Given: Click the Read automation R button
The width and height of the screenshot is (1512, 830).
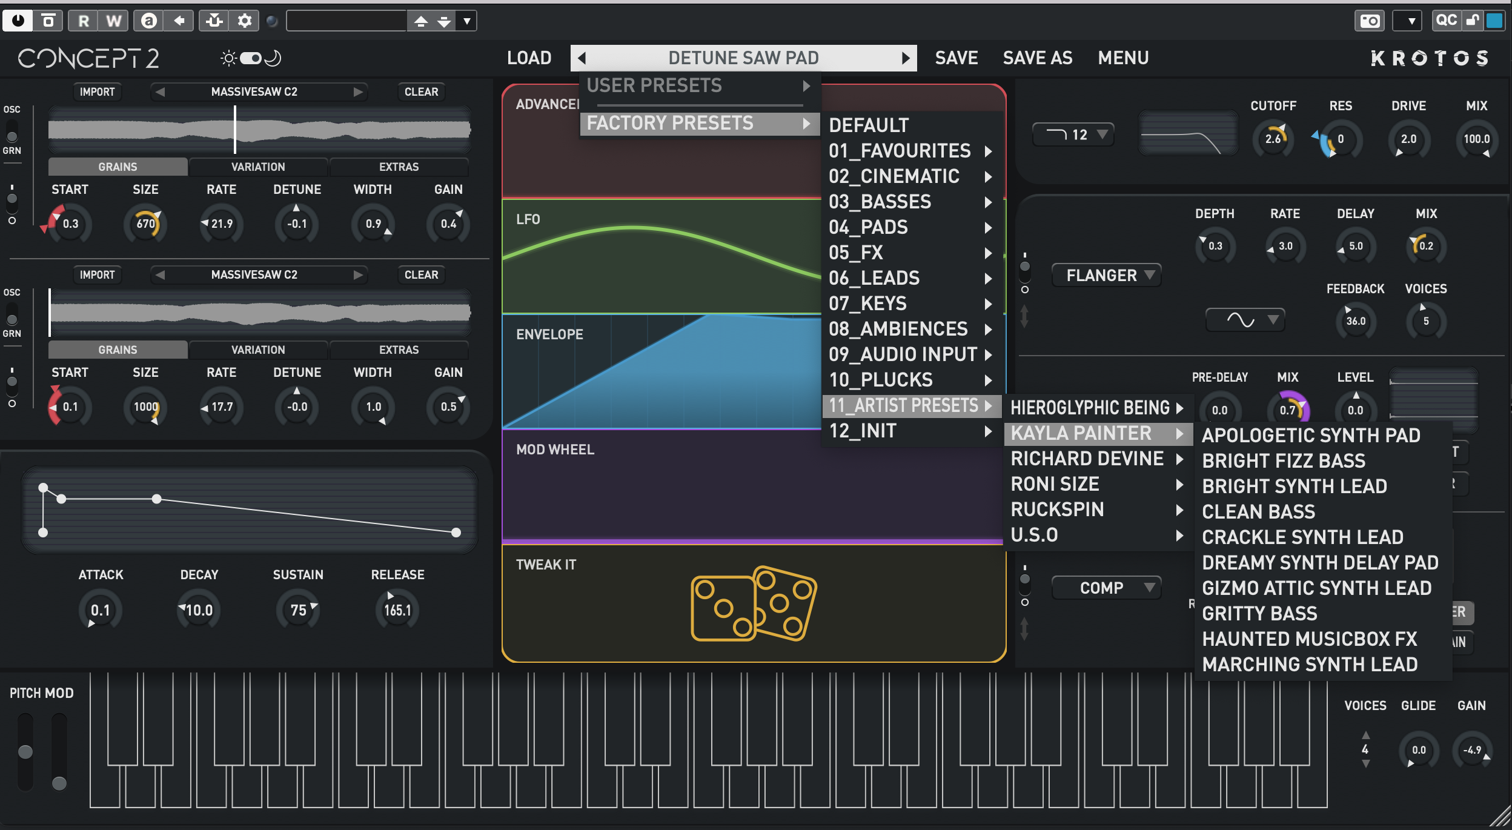Looking at the screenshot, I should click(83, 21).
